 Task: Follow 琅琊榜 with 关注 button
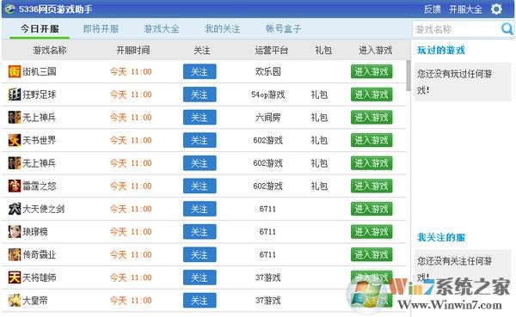coord(200,231)
